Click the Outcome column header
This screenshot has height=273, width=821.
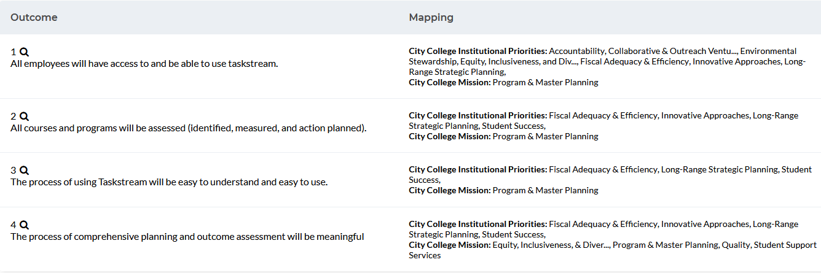pos(34,17)
